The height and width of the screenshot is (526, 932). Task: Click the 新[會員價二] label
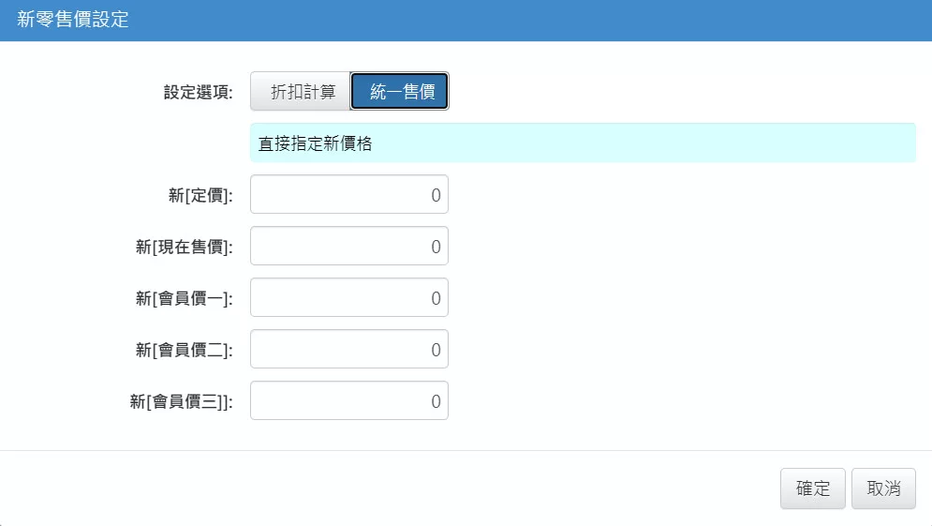point(185,351)
